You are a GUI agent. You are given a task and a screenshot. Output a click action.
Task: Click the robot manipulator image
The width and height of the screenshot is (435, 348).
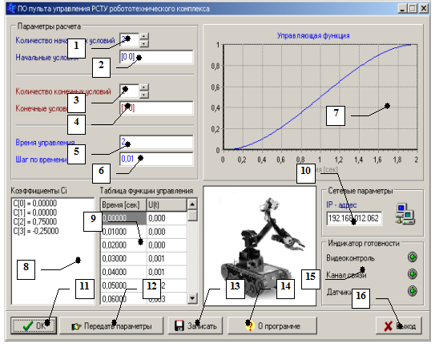260,246
